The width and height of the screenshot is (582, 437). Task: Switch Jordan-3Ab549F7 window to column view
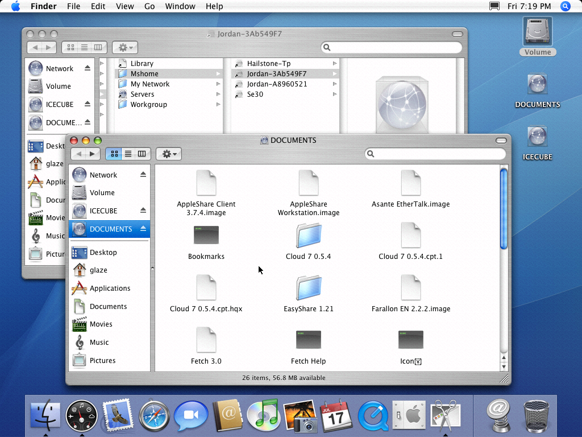coord(98,47)
